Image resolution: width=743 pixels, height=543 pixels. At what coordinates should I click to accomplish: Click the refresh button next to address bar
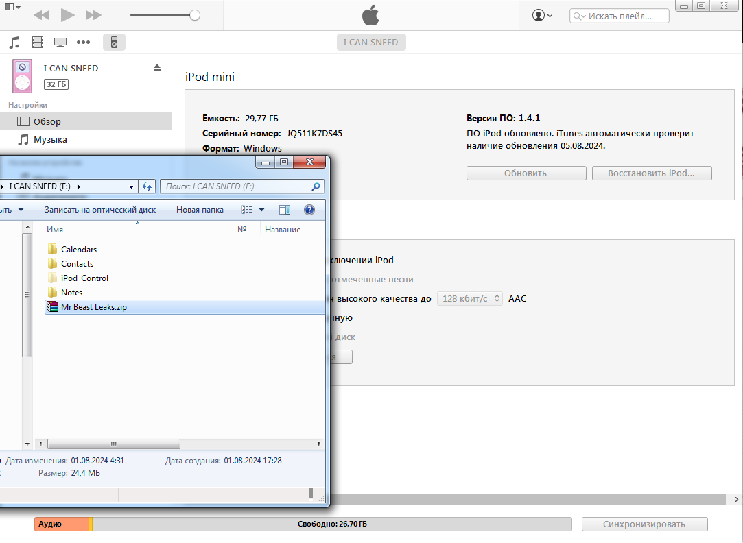pyautogui.click(x=147, y=186)
